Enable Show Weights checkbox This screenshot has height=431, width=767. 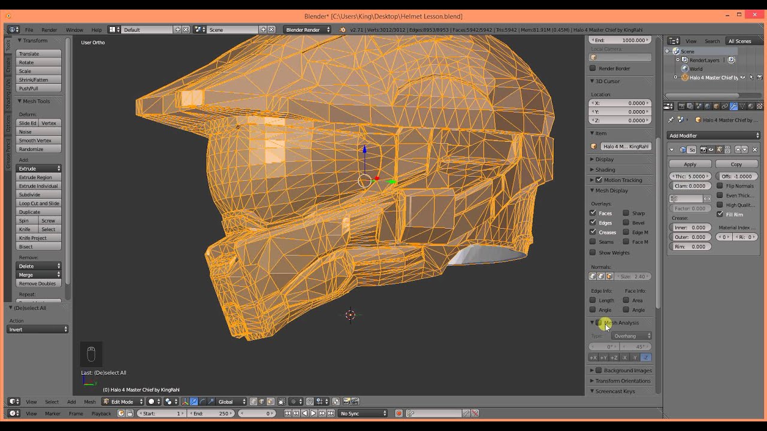click(x=593, y=253)
